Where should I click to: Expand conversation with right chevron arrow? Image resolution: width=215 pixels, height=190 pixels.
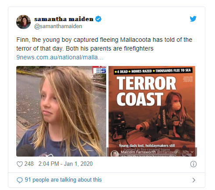[194, 180]
